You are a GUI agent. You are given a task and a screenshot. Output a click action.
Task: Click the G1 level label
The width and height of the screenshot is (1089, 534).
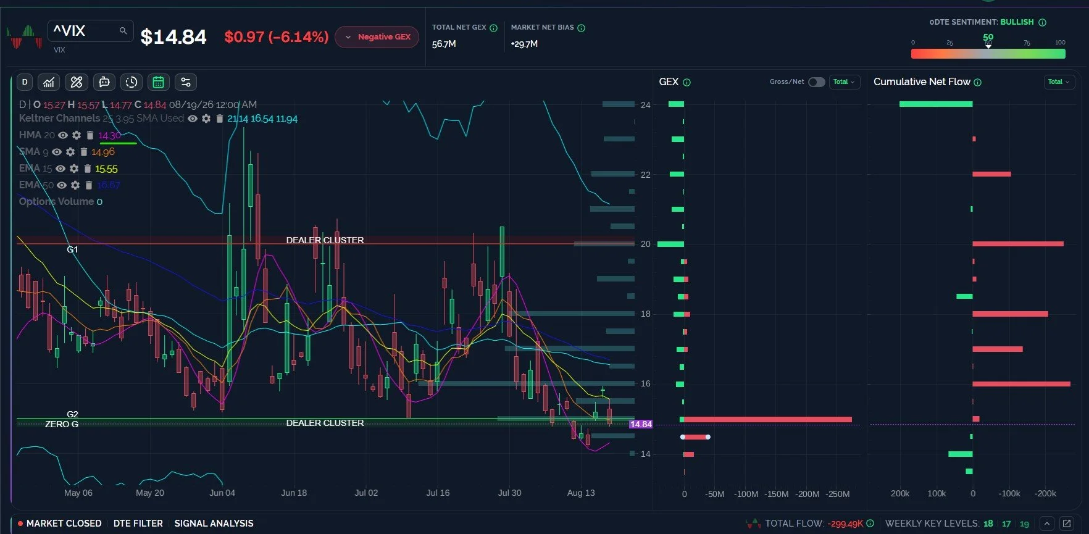[72, 249]
